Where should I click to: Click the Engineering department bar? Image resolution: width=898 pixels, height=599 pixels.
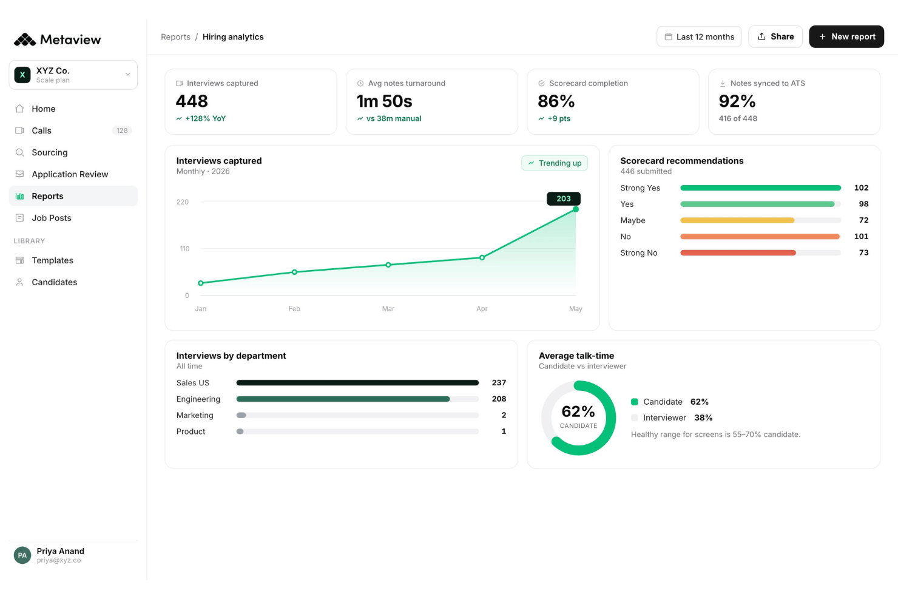343,399
